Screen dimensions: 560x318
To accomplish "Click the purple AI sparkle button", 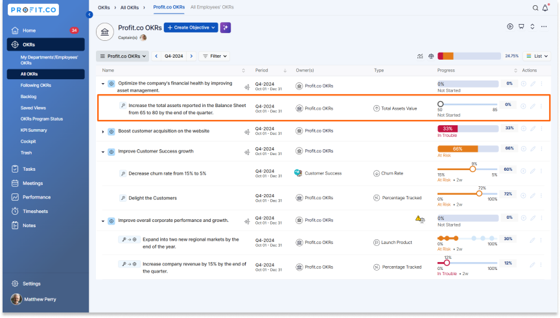I will click(226, 27).
